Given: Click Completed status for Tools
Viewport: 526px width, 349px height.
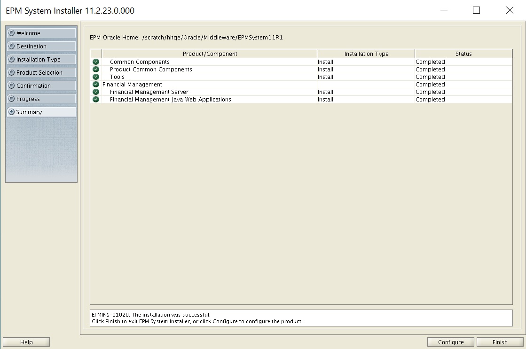Looking at the screenshot, I should click(430, 77).
